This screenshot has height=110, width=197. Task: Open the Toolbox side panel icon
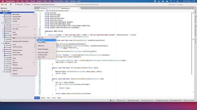196,10
